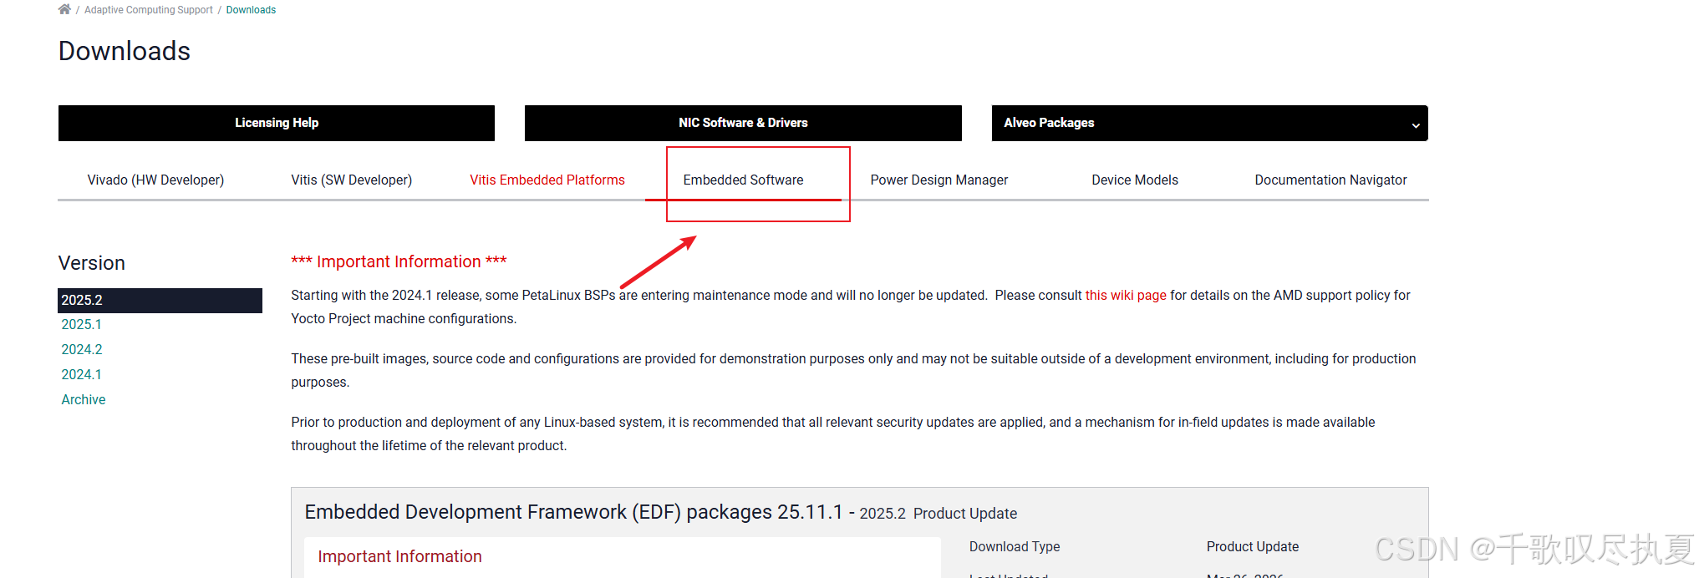Open NIC Software & Drivers button
Screen dimensions: 1699x578
[743, 123]
